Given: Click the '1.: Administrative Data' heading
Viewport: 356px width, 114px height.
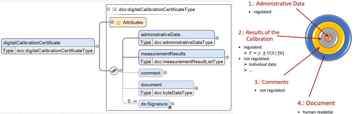Looking at the screenshot, I should point(276,4).
